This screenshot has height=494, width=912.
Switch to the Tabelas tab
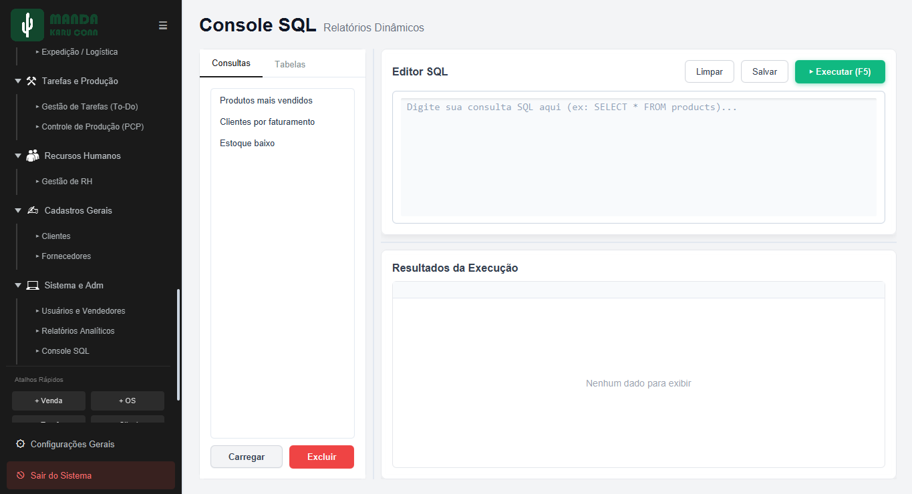coord(290,64)
